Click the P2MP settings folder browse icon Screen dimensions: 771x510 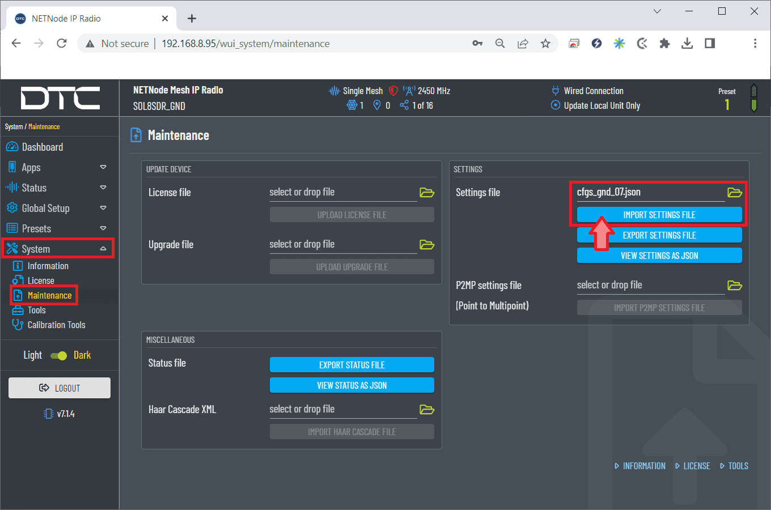[735, 286]
